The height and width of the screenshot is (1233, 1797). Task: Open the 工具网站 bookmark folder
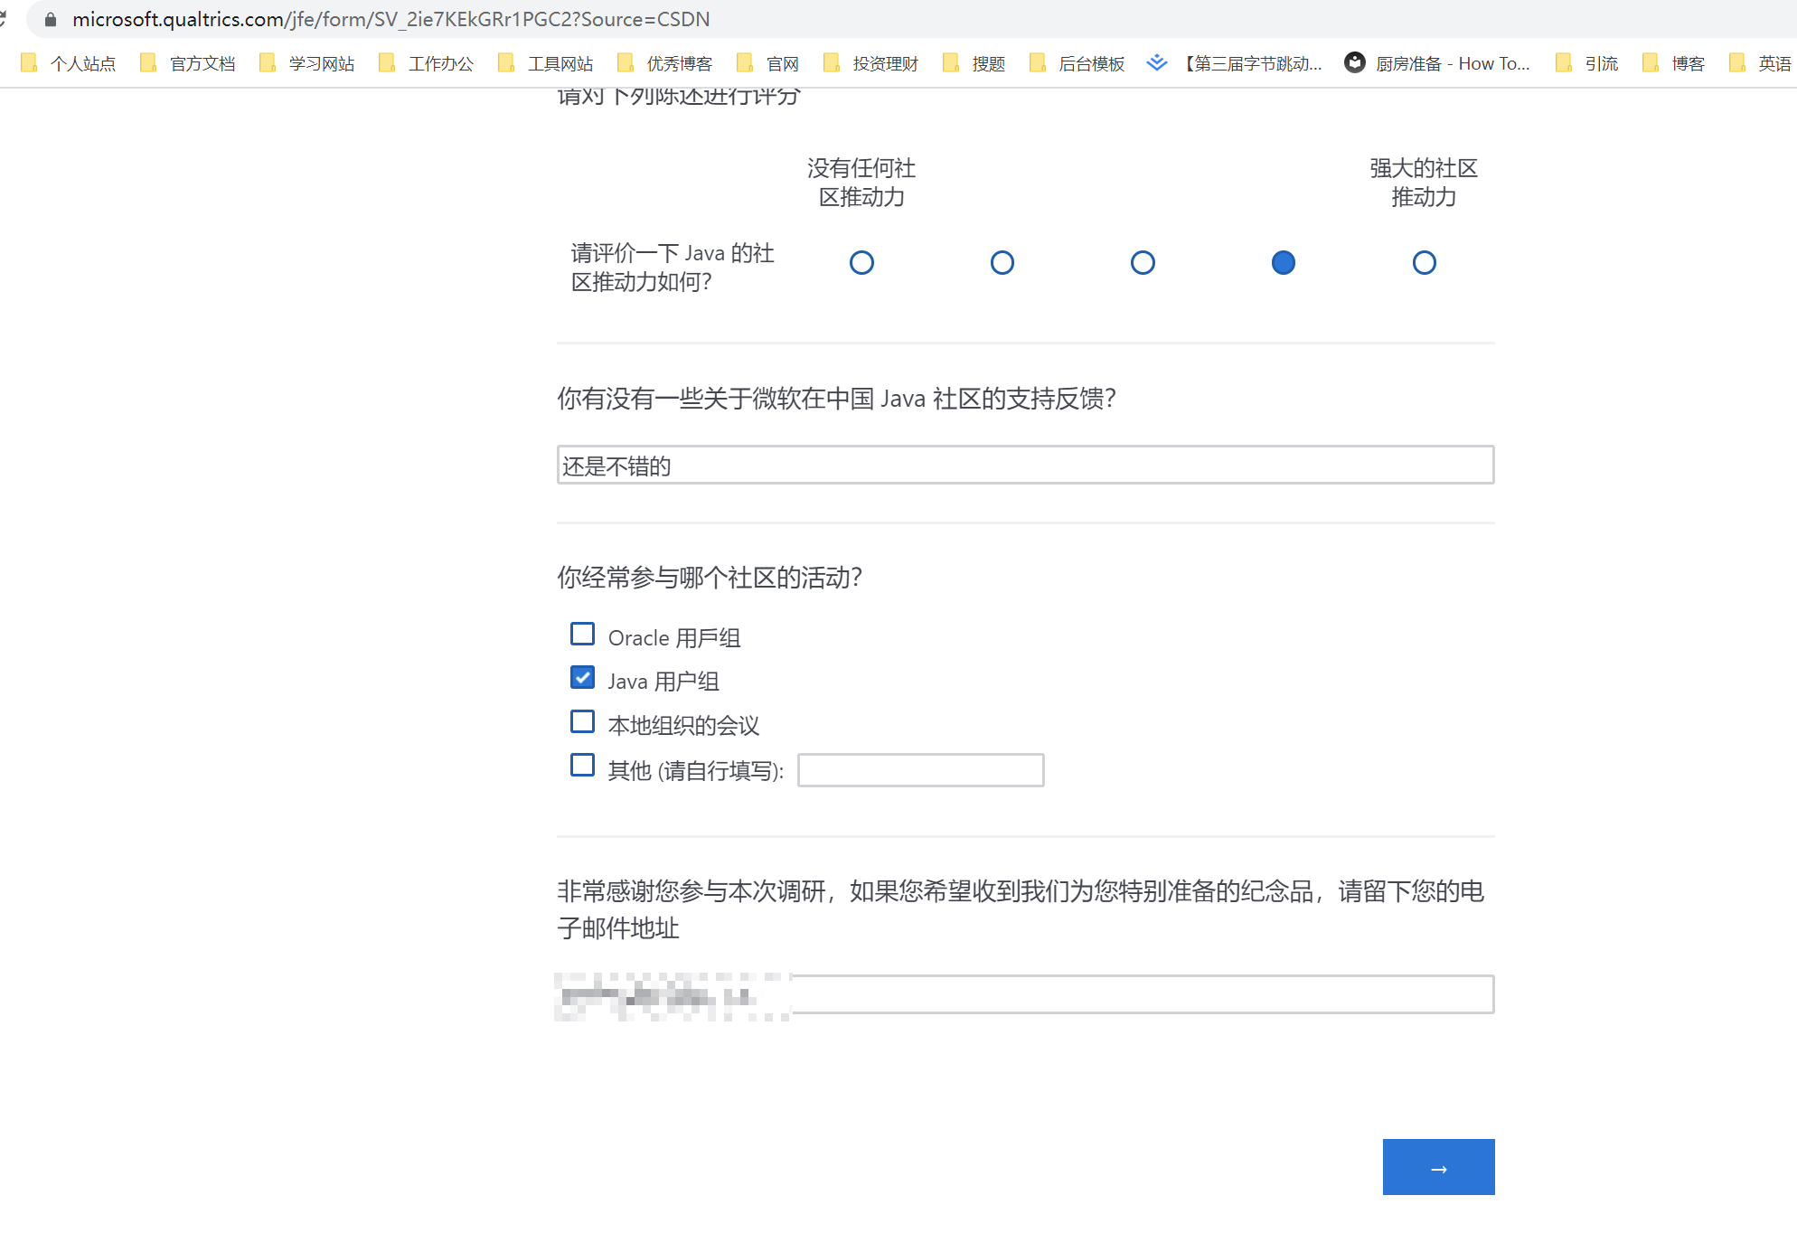[x=545, y=63]
